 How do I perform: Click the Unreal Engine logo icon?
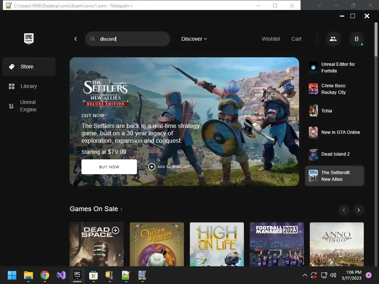(x=11, y=106)
